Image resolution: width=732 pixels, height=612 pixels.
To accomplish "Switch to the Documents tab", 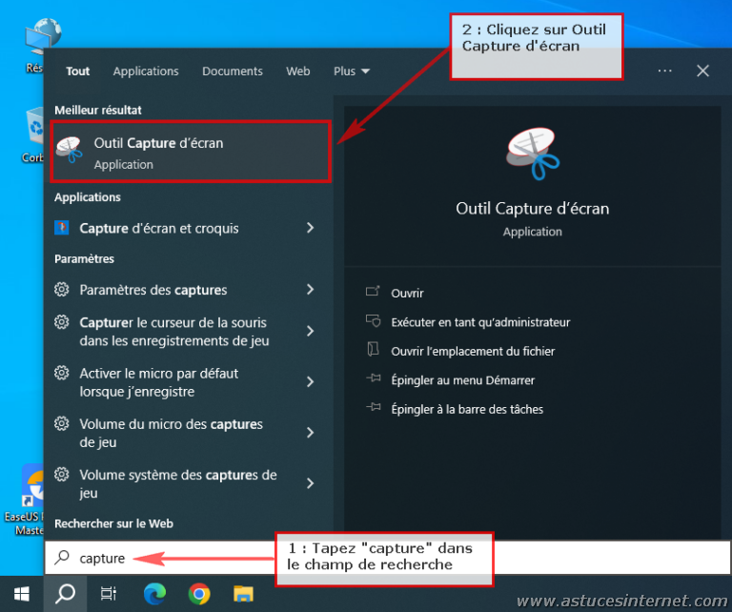I will point(232,71).
